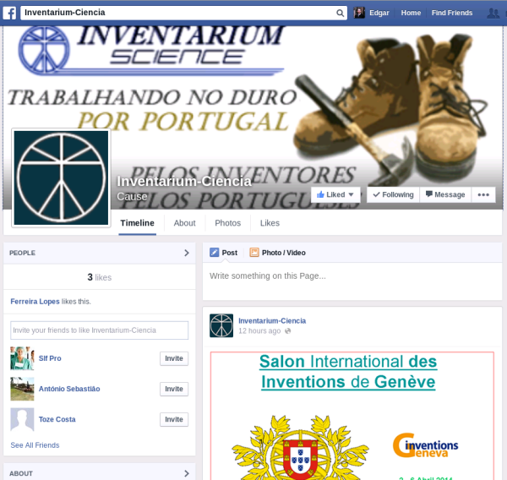Expand the People section chevron
Viewport: 507px width, 480px height.
[x=187, y=253]
